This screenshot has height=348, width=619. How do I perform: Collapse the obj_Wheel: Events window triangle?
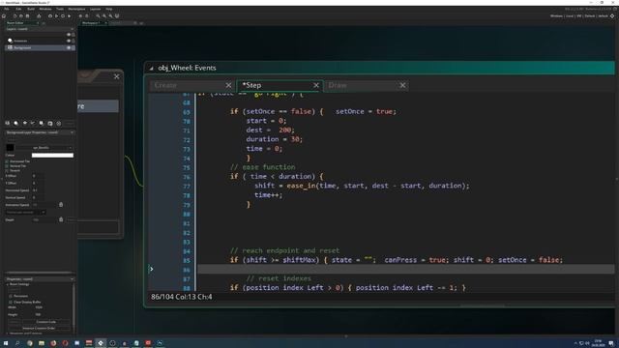click(151, 69)
